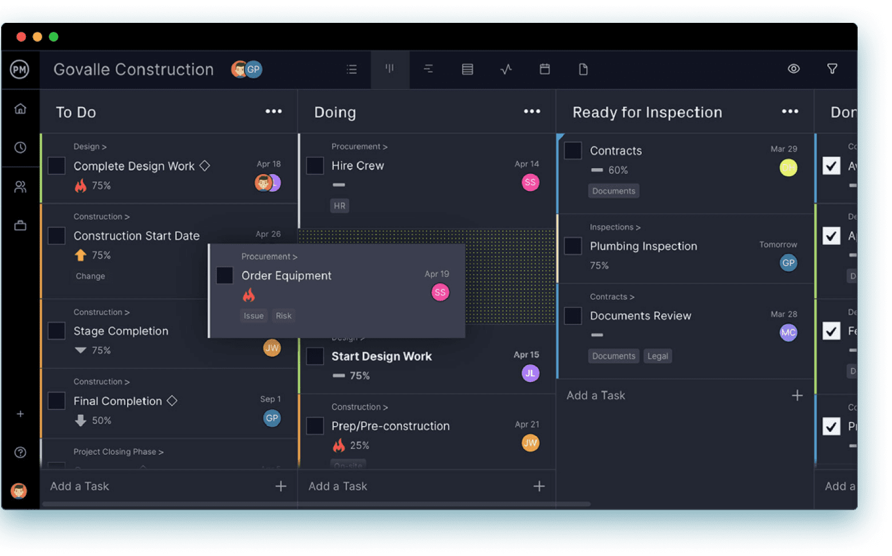Click the Documents tag on Contracts task
Image resolution: width=892 pixels, height=556 pixels.
coord(613,190)
